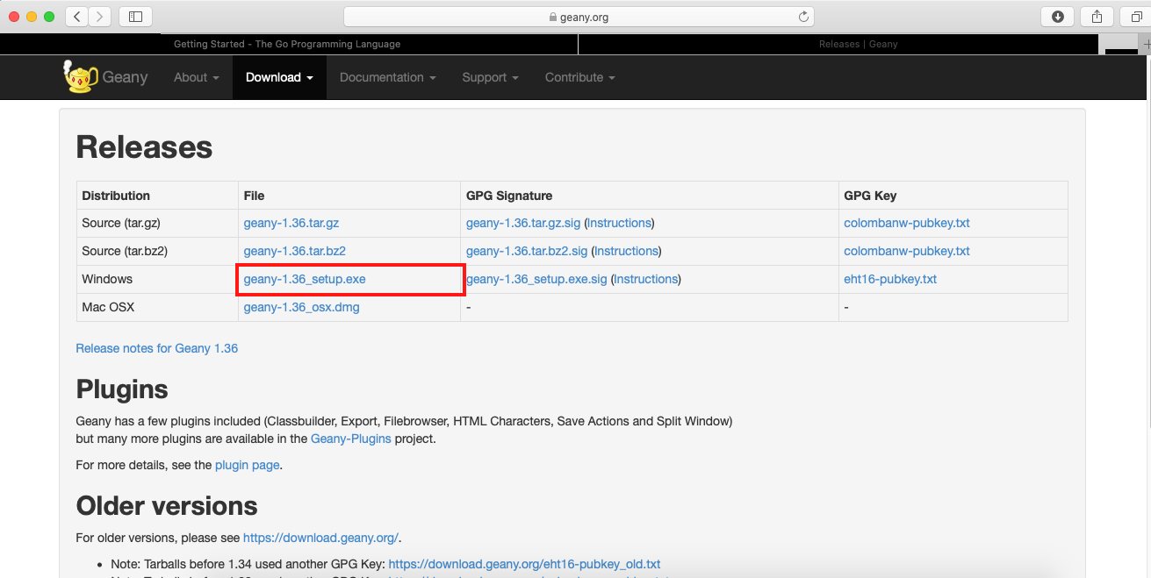Open eht16-pubkey.txt key
Viewport: 1151px width, 578px height.
(x=890, y=279)
